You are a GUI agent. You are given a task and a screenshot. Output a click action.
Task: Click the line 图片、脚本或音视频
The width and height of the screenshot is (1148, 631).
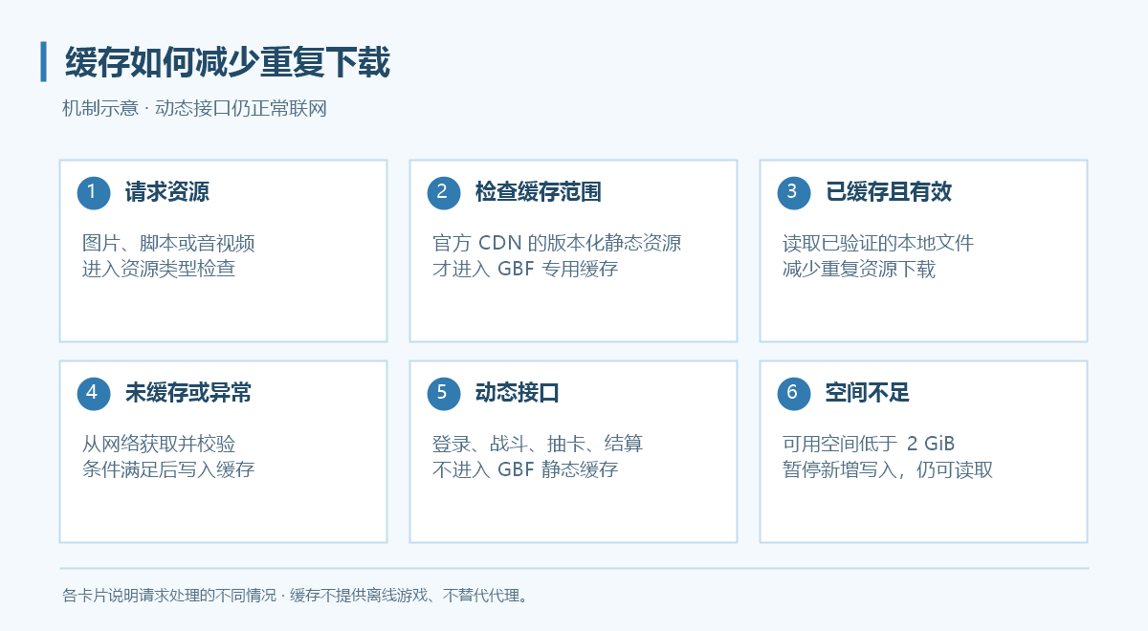(168, 243)
